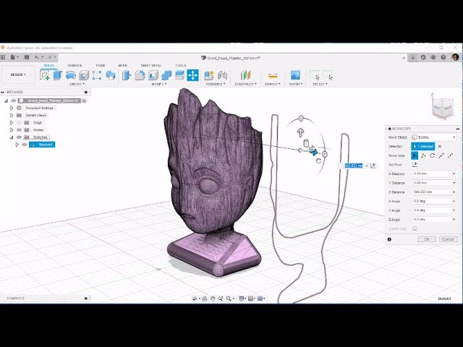Screen dimensions: 463x347
Task: Select the Measure inspect tool
Action: [x=273, y=75]
